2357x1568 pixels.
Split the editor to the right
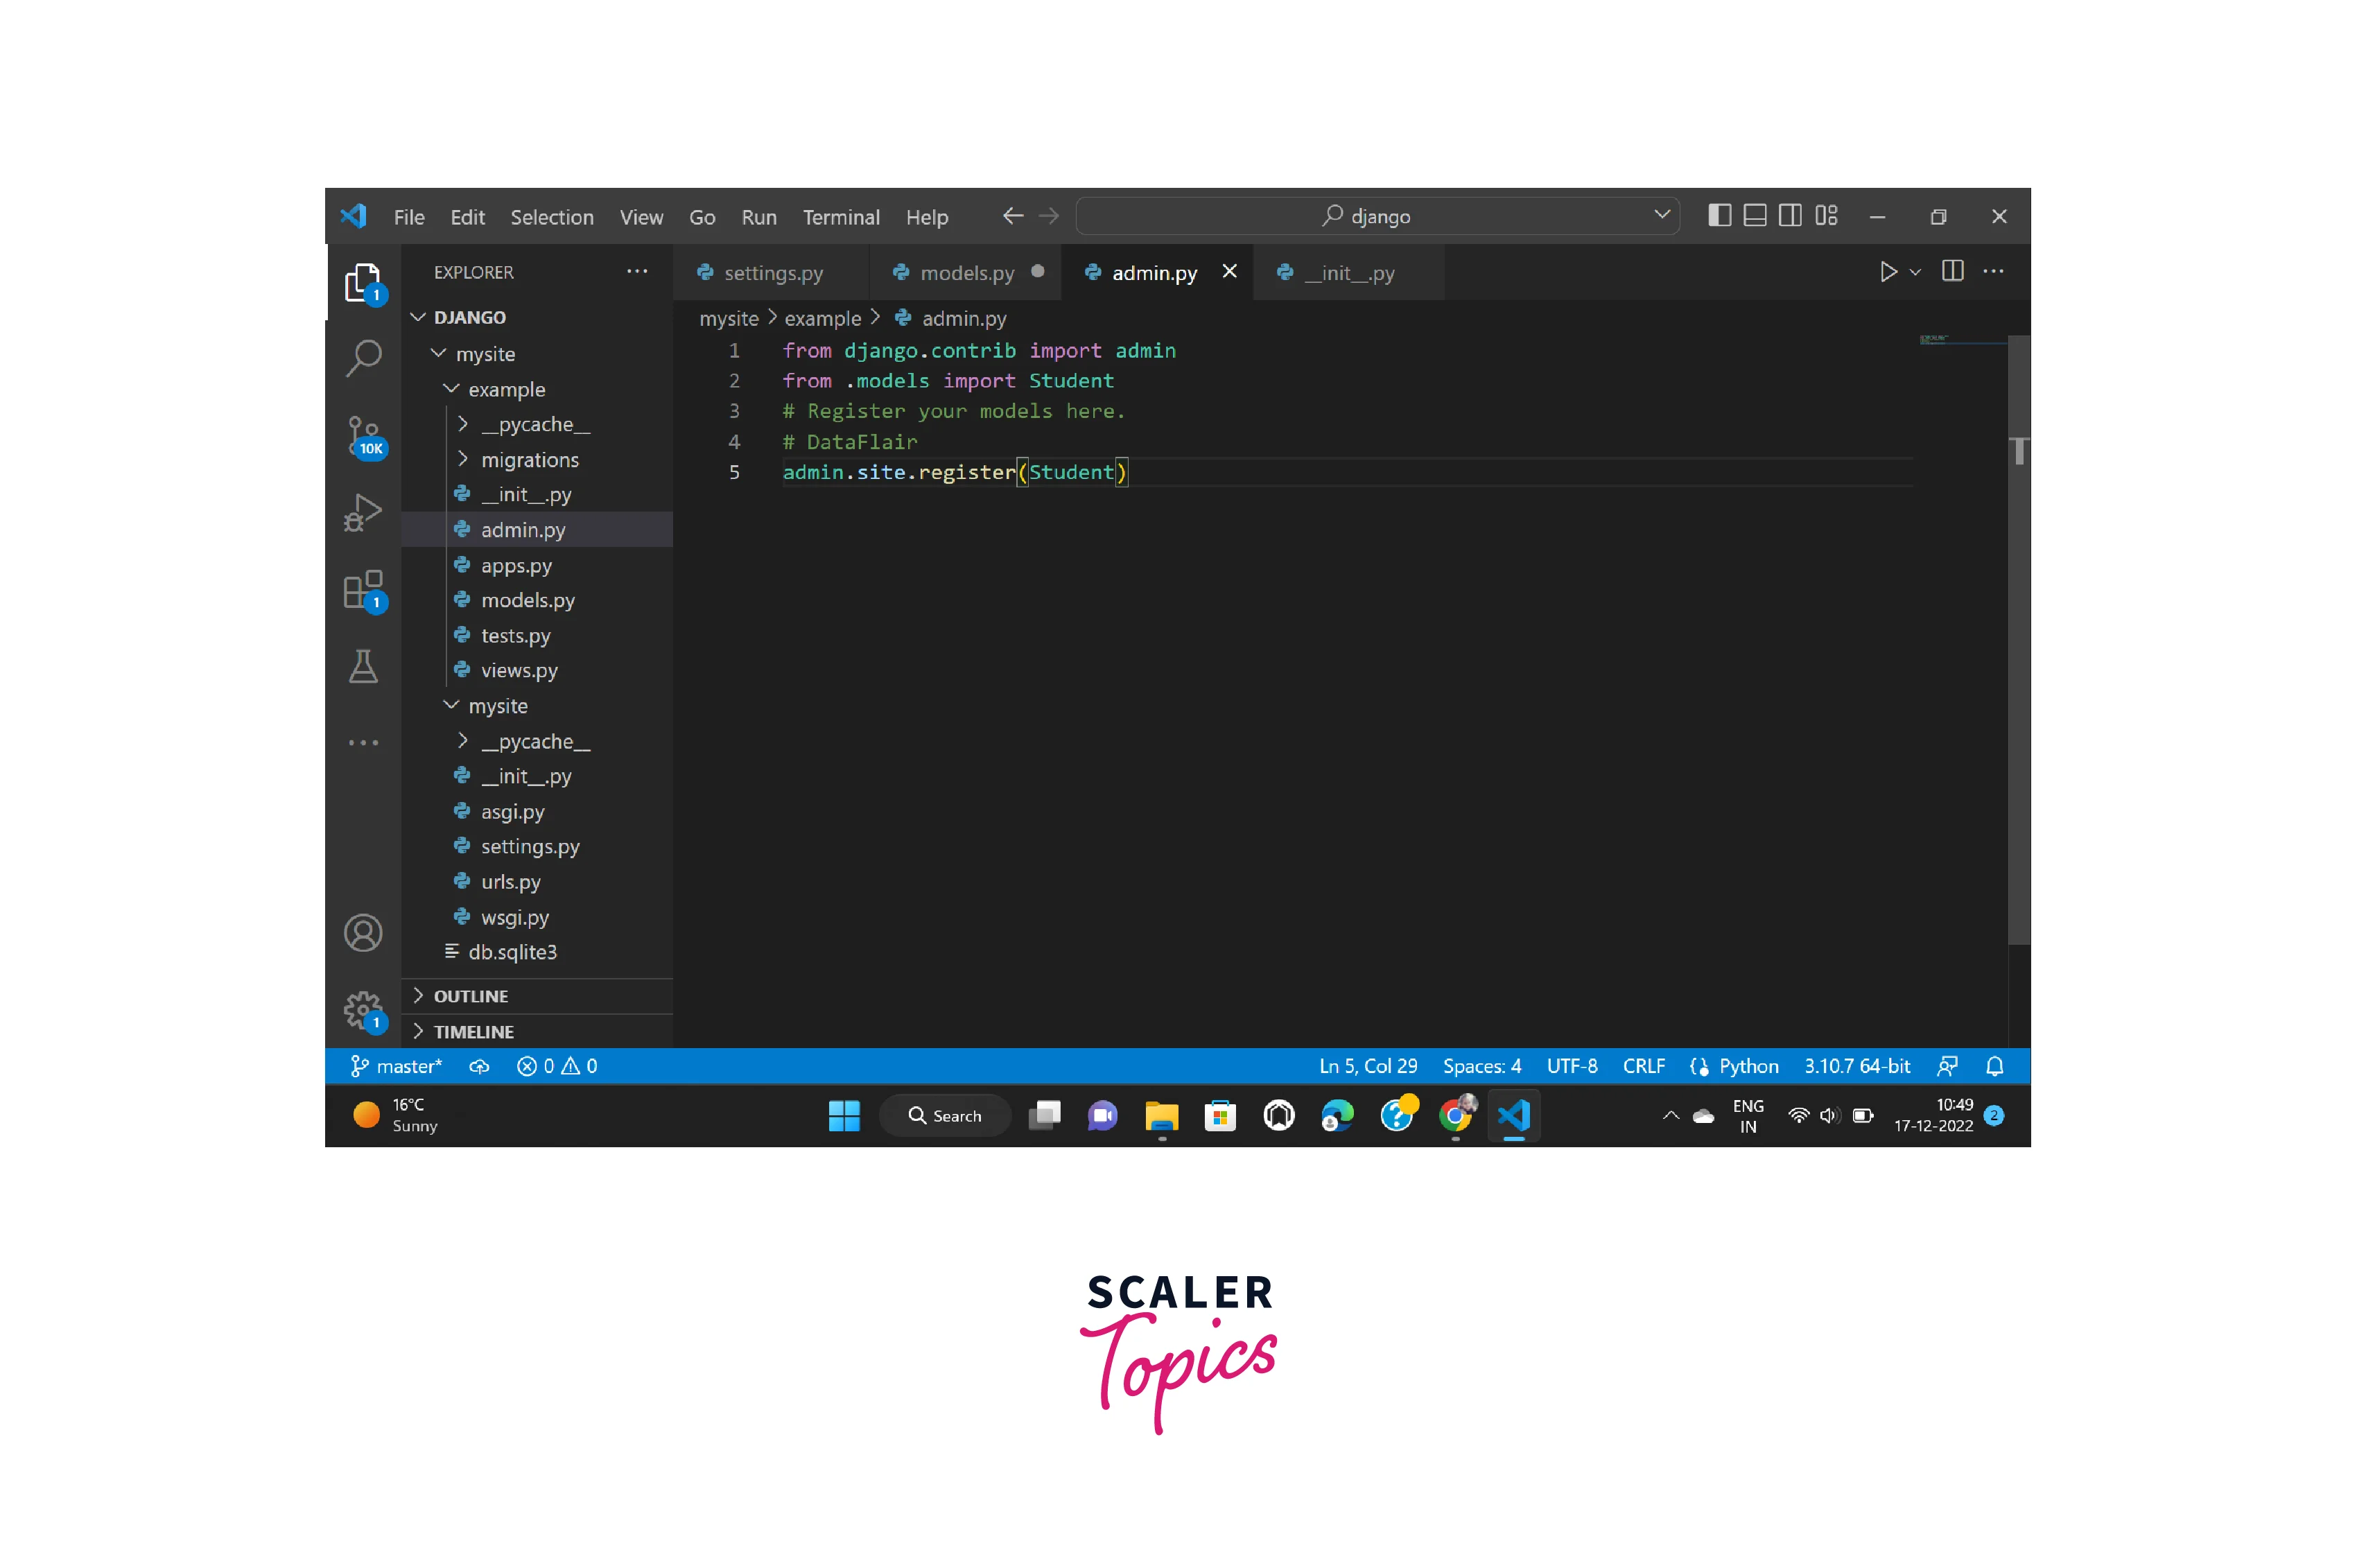(1952, 272)
